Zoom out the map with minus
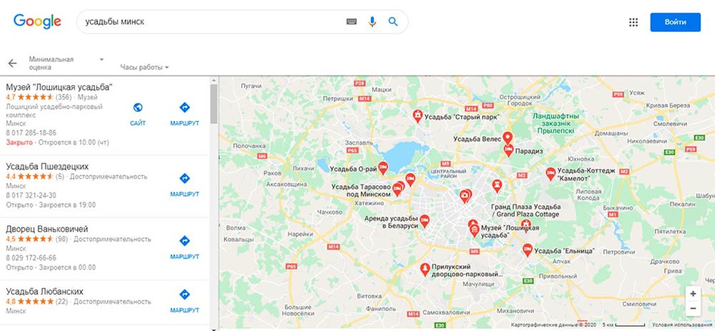 (693, 309)
